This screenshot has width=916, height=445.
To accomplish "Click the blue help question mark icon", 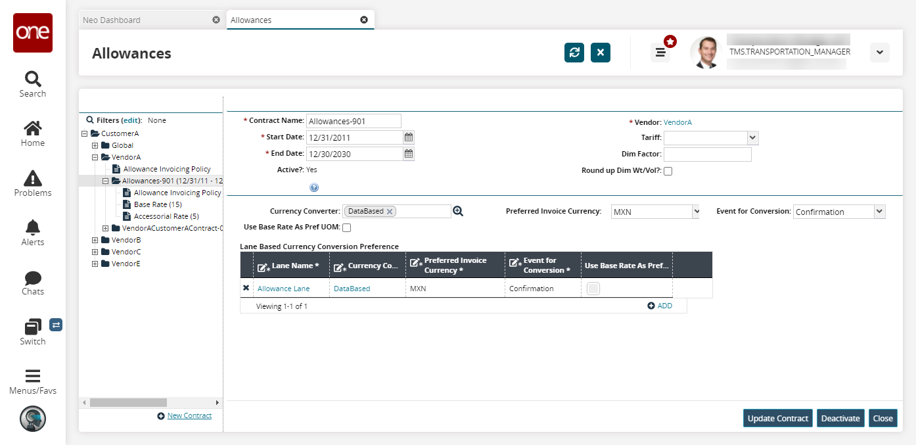I will [x=314, y=187].
